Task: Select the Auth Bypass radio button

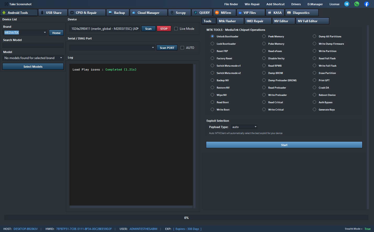Action: tap(314, 102)
